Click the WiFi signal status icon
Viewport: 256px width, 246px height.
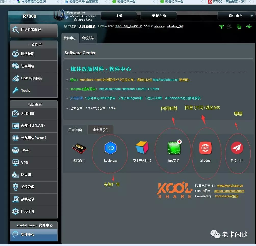pos(221,27)
